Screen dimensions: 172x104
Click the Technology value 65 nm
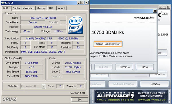pos(27,31)
